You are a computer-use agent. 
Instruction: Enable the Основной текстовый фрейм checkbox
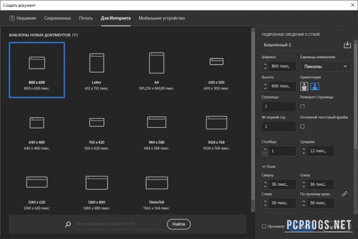(x=303, y=127)
